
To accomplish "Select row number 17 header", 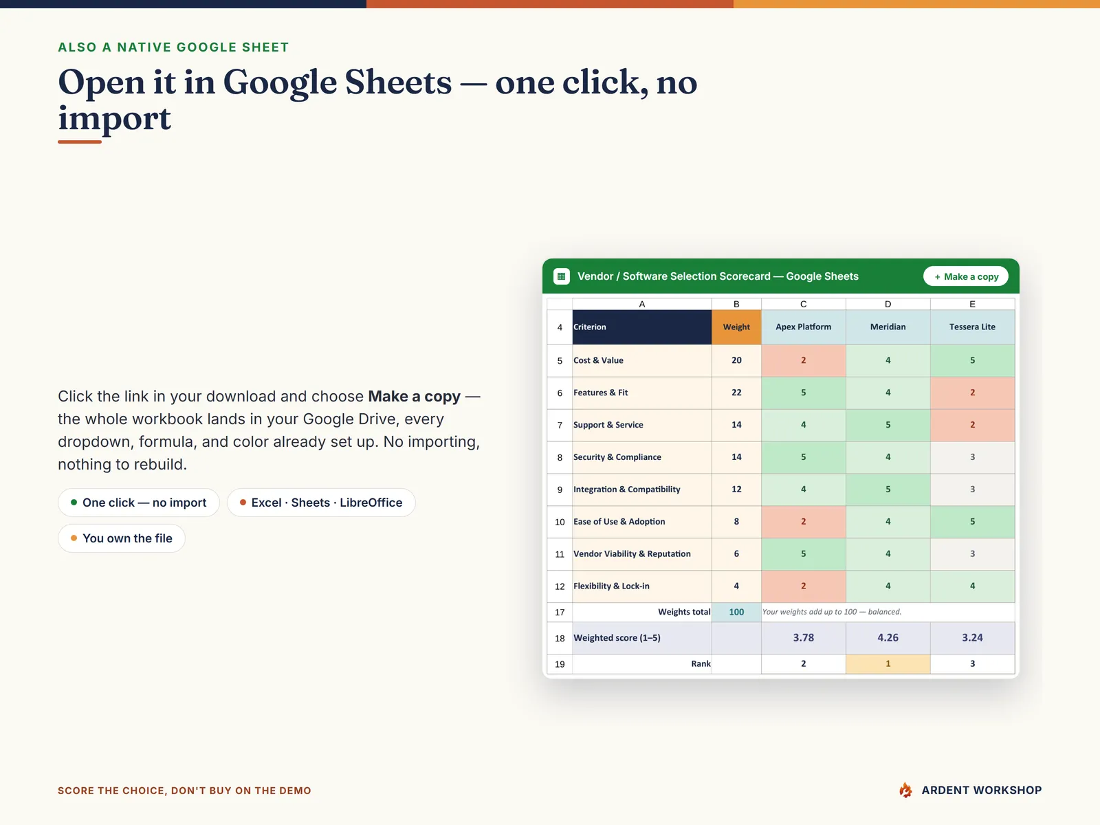I will tap(560, 613).
